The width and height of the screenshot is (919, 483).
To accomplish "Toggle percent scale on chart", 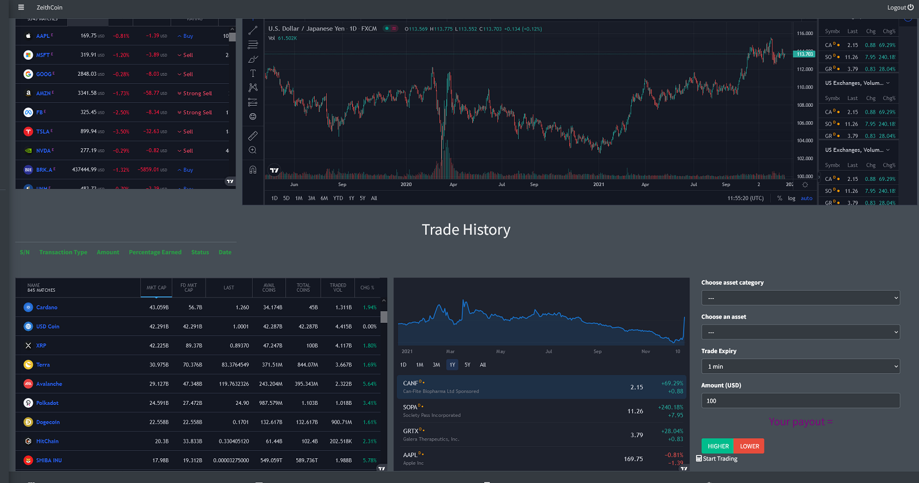I will pos(779,198).
